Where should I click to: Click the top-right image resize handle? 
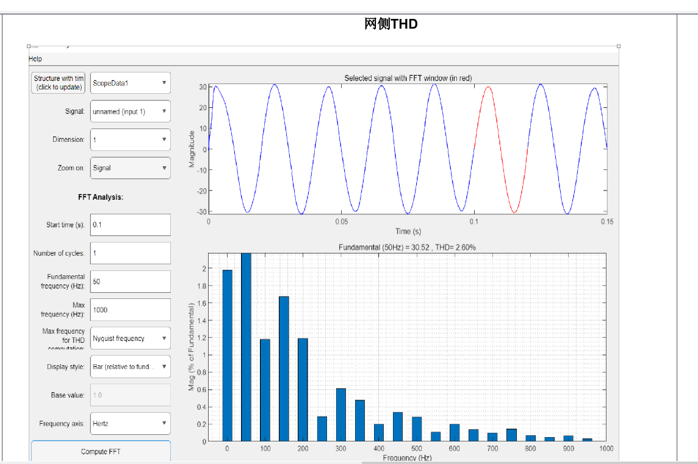619,46
